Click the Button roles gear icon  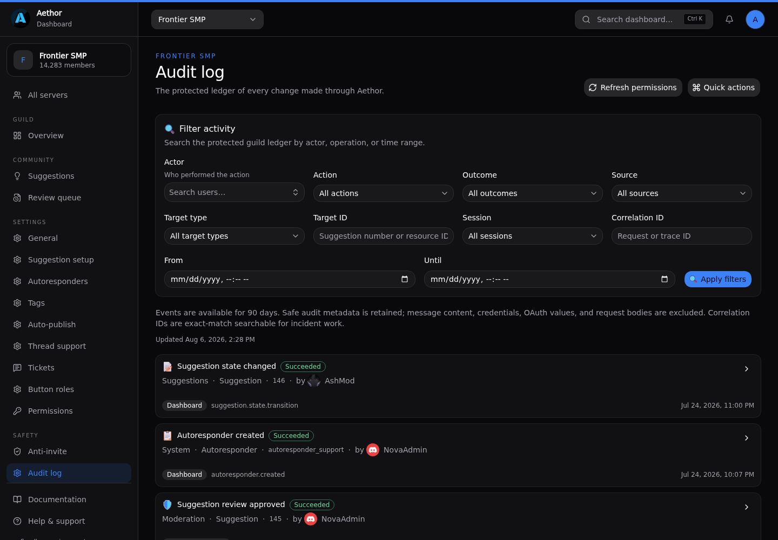(17, 389)
